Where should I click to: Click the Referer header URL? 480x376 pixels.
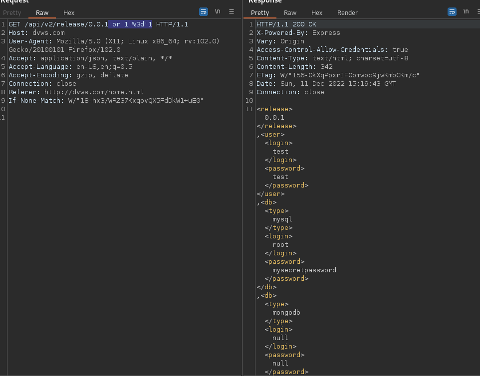pos(94,92)
